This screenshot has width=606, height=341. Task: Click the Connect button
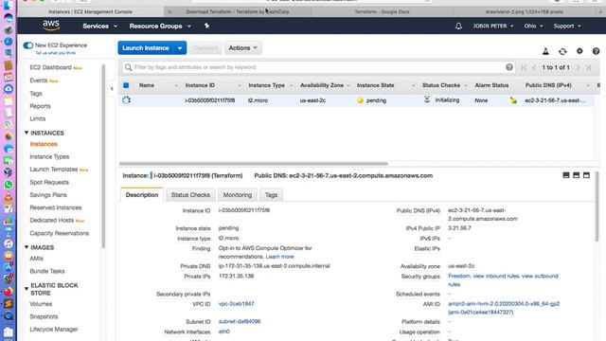pyautogui.click(x=205, y=48)
